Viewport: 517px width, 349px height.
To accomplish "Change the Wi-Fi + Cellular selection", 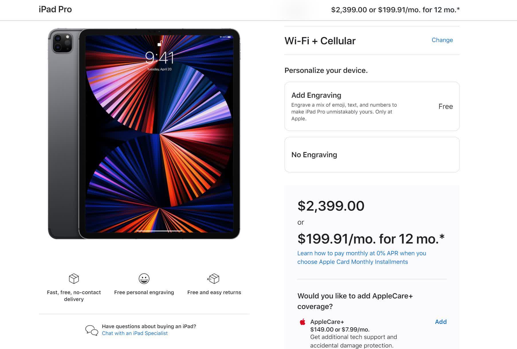I will pos(442,40).
